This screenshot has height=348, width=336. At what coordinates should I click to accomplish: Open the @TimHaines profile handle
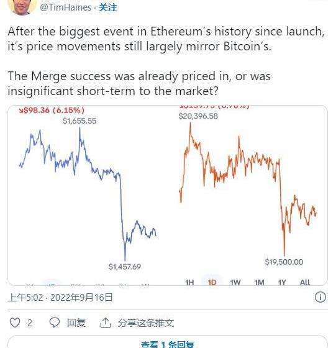[x=66, y=7]
